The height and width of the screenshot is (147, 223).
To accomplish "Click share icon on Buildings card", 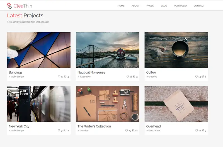I will tap(65, 76).
